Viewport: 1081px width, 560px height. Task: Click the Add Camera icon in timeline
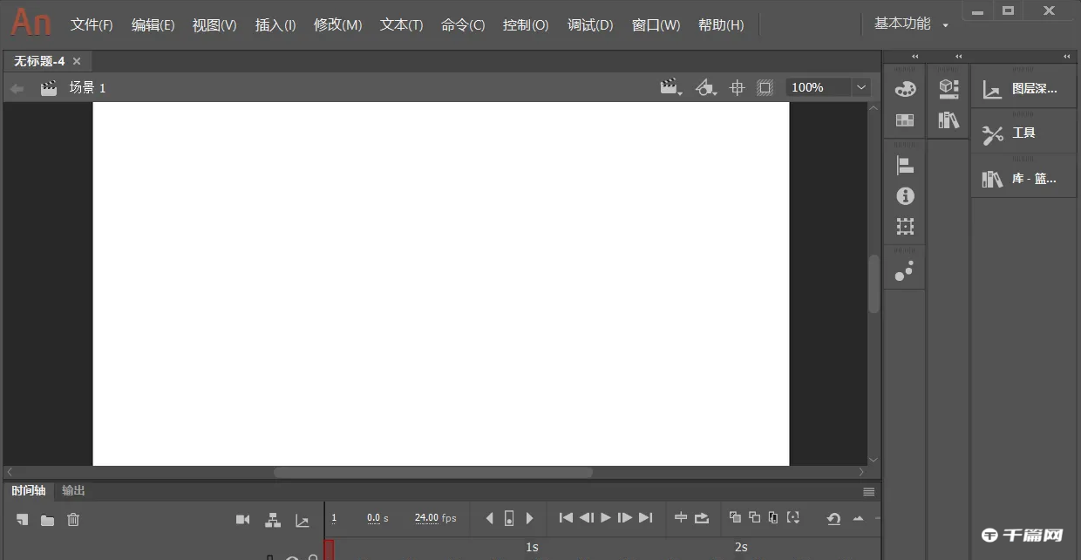242,519
